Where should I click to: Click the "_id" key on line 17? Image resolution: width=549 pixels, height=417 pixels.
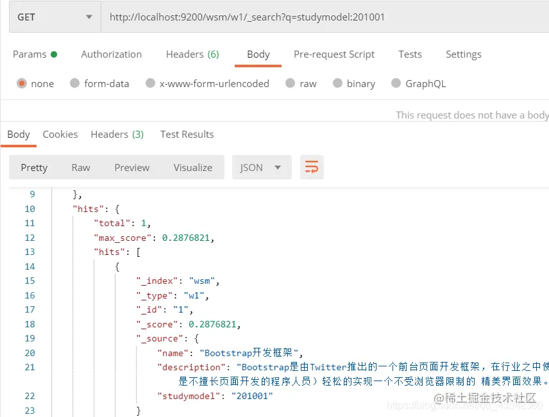149,309
